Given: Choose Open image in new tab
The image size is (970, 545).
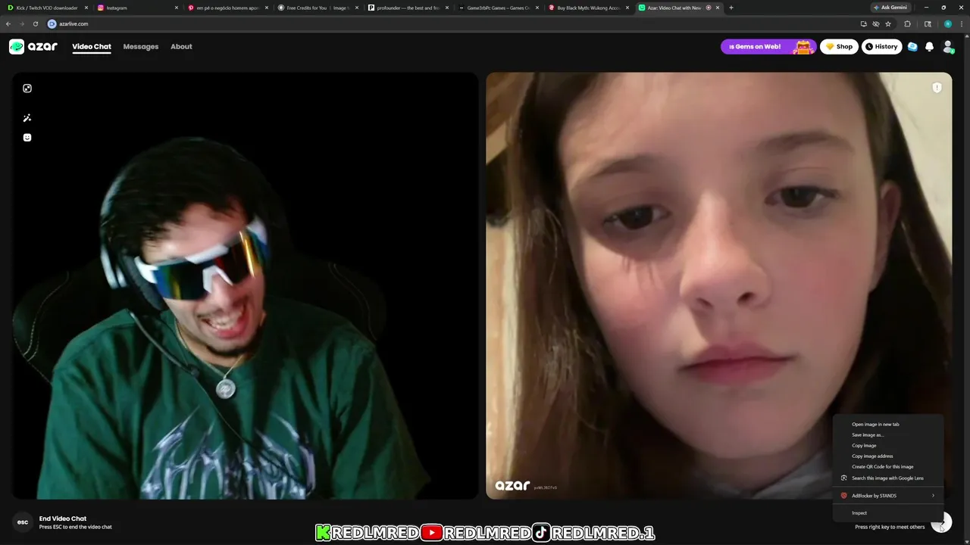Looking at the screenshot, I should pos(888,425).
